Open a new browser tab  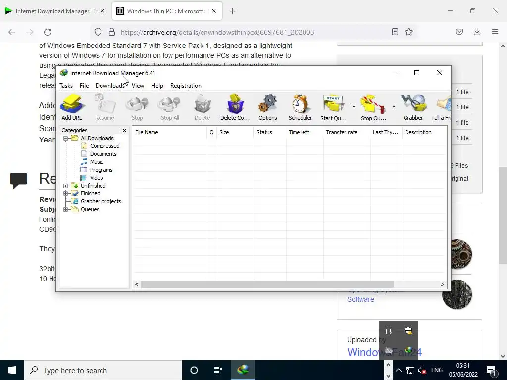pyautogui.click(x=233, y=11)
